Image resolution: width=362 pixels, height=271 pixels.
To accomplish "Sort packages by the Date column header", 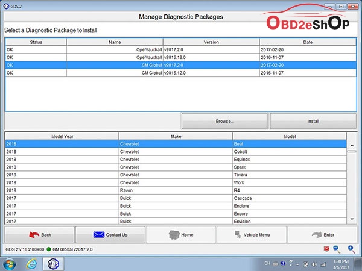I will [x=308, y=42].
